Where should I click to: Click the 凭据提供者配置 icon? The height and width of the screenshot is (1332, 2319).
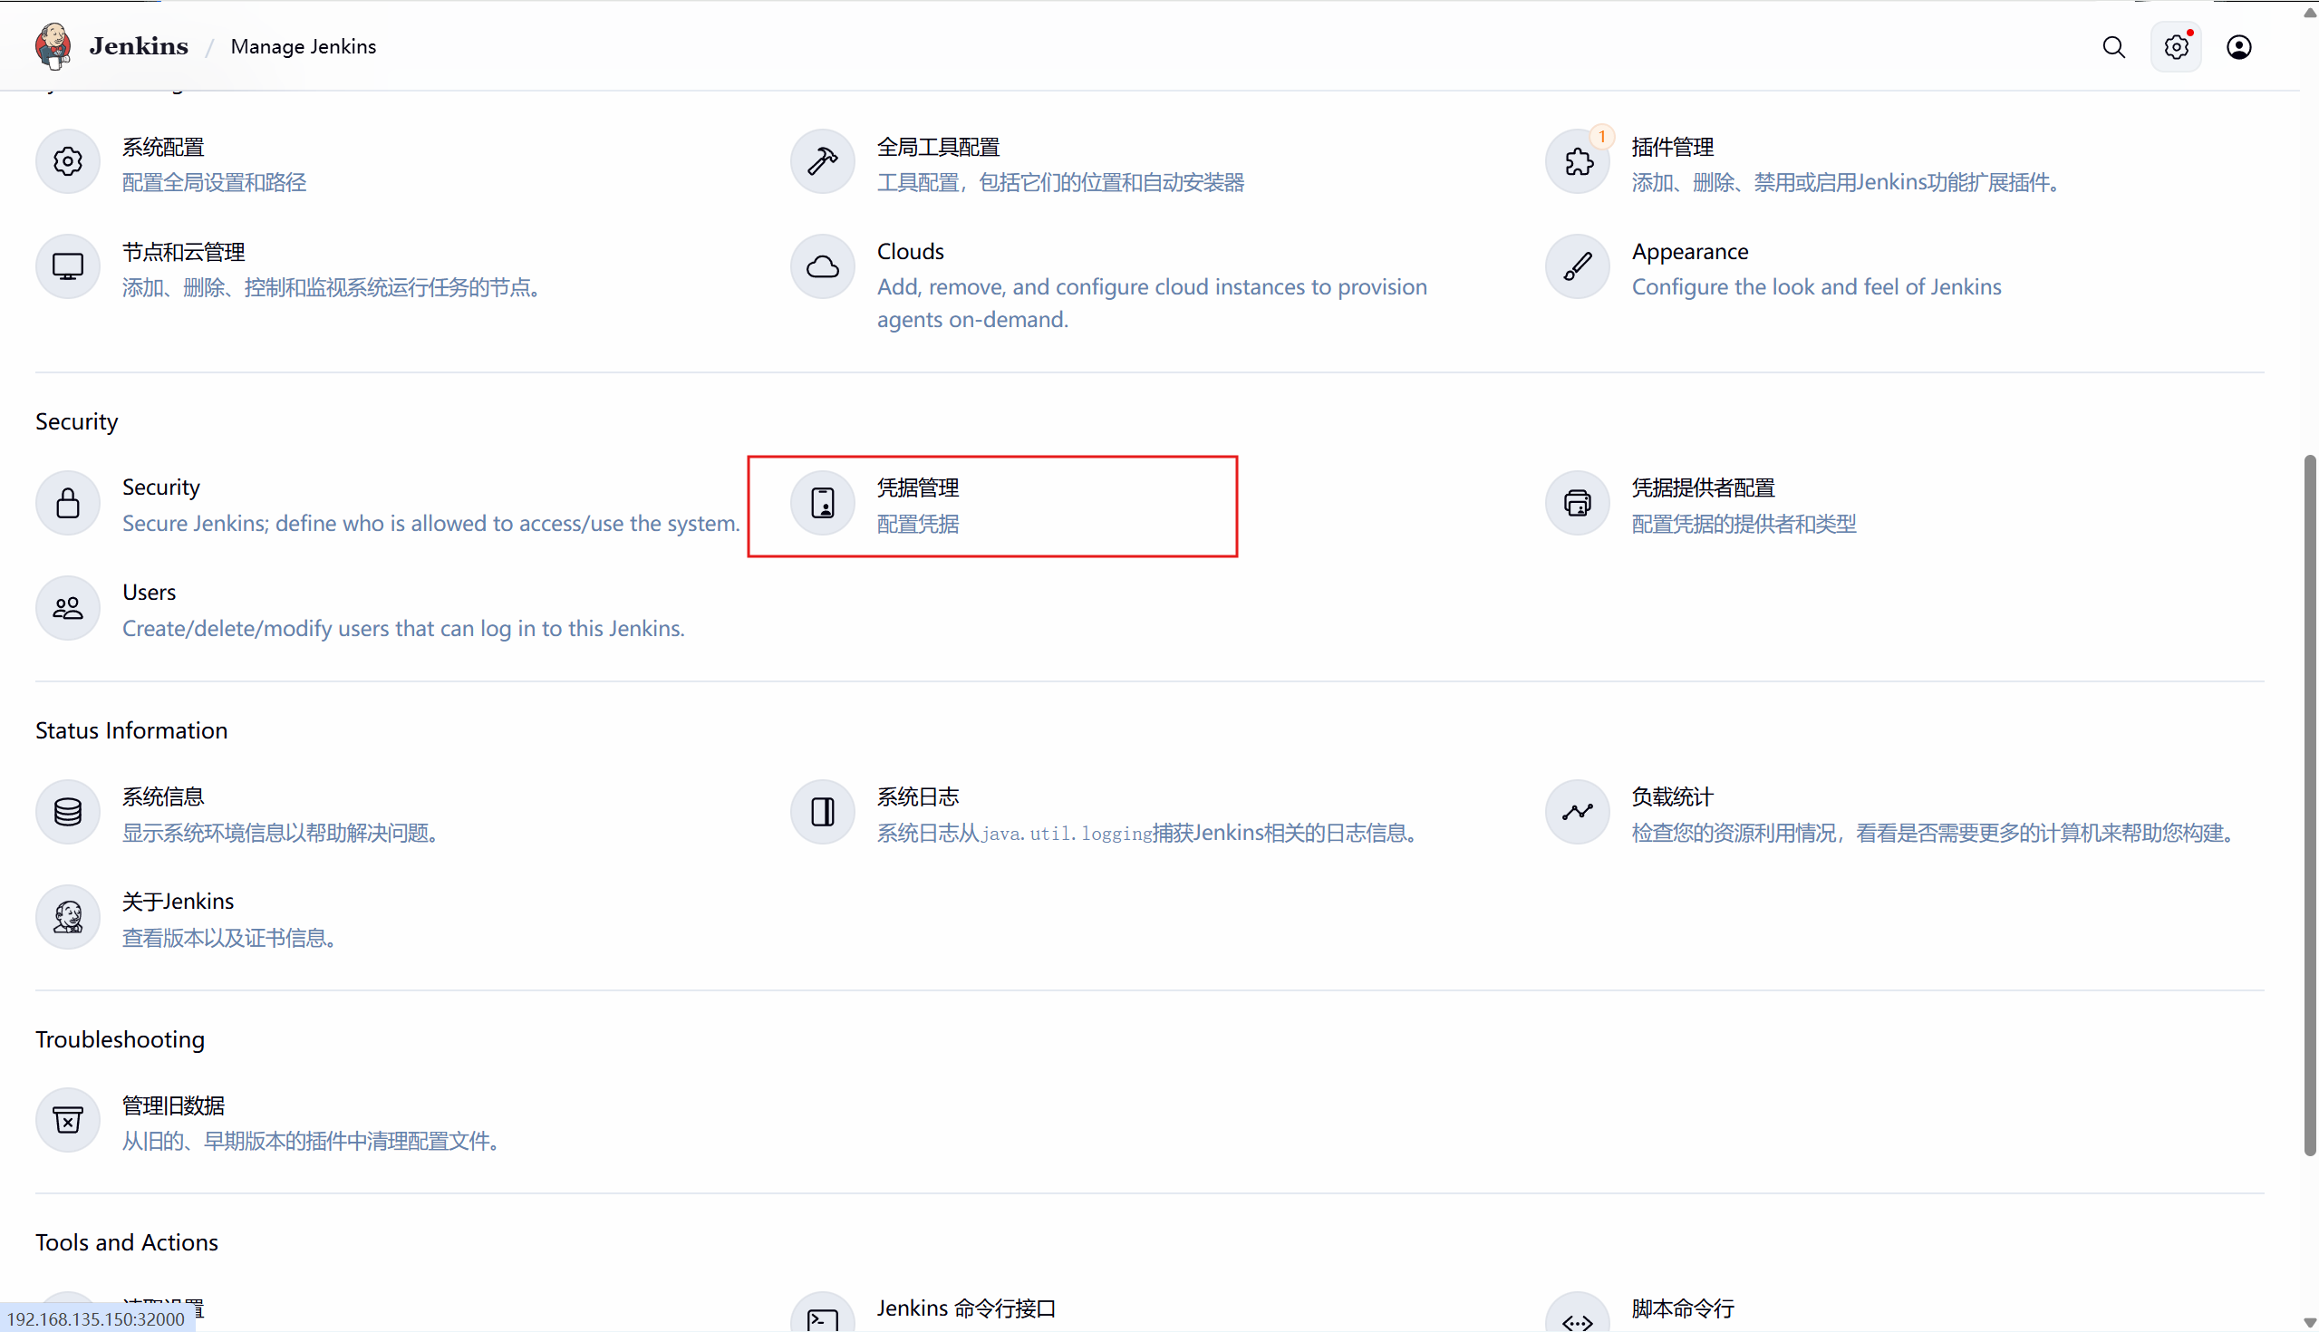[1577, 503]
